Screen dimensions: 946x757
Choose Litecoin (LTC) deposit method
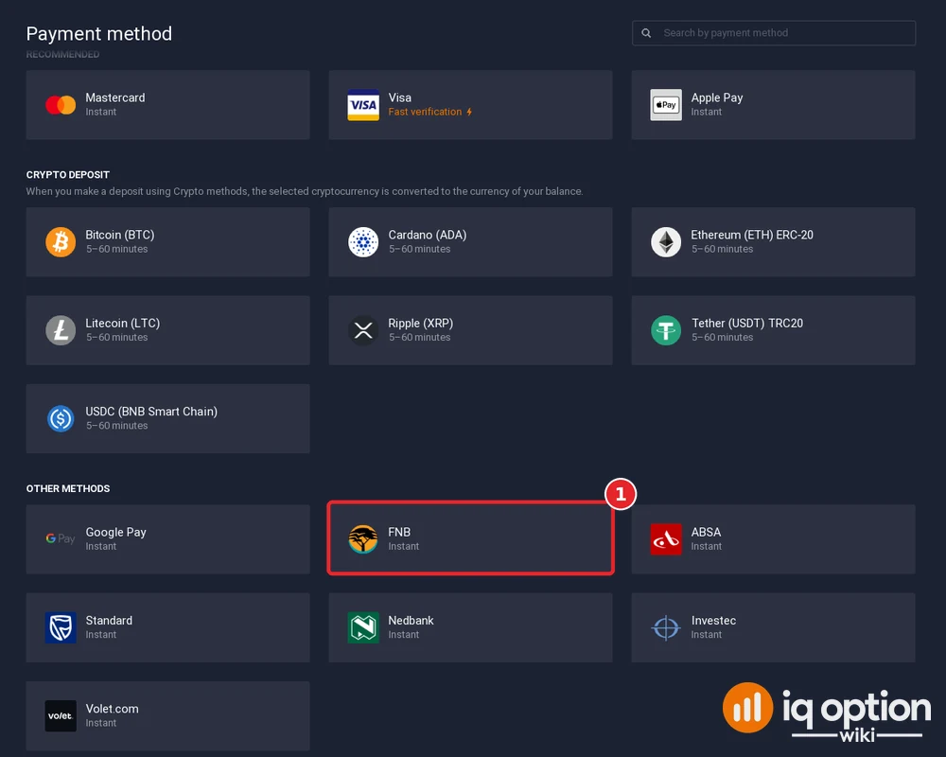click(x=167, y=330)
